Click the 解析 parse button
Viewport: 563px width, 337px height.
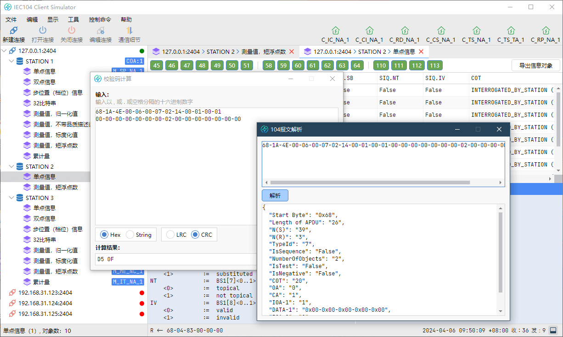pyautogui.click(x=275, y=195)
